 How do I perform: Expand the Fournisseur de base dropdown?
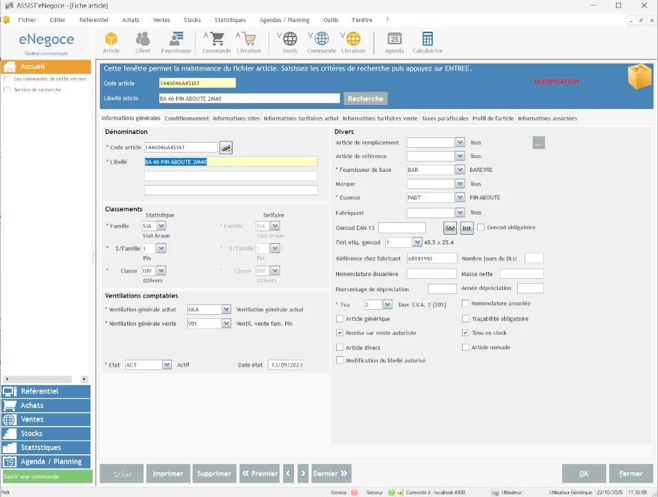pyautogui.click(x=460, y=170)
